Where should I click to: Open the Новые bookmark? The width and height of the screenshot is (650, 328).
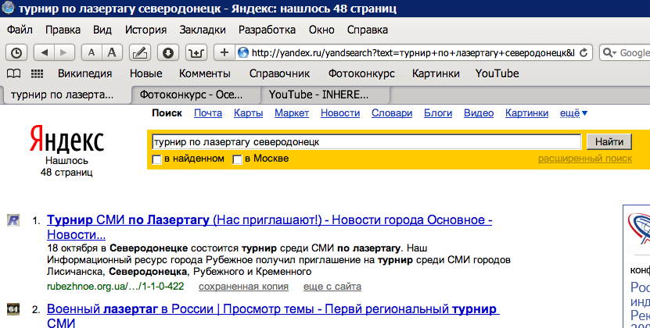click(x=146, y=73)
